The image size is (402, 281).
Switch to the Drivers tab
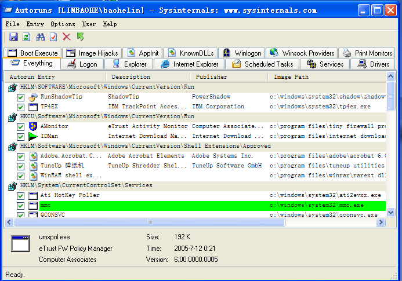pyautogui.click(x=373, y=64)
